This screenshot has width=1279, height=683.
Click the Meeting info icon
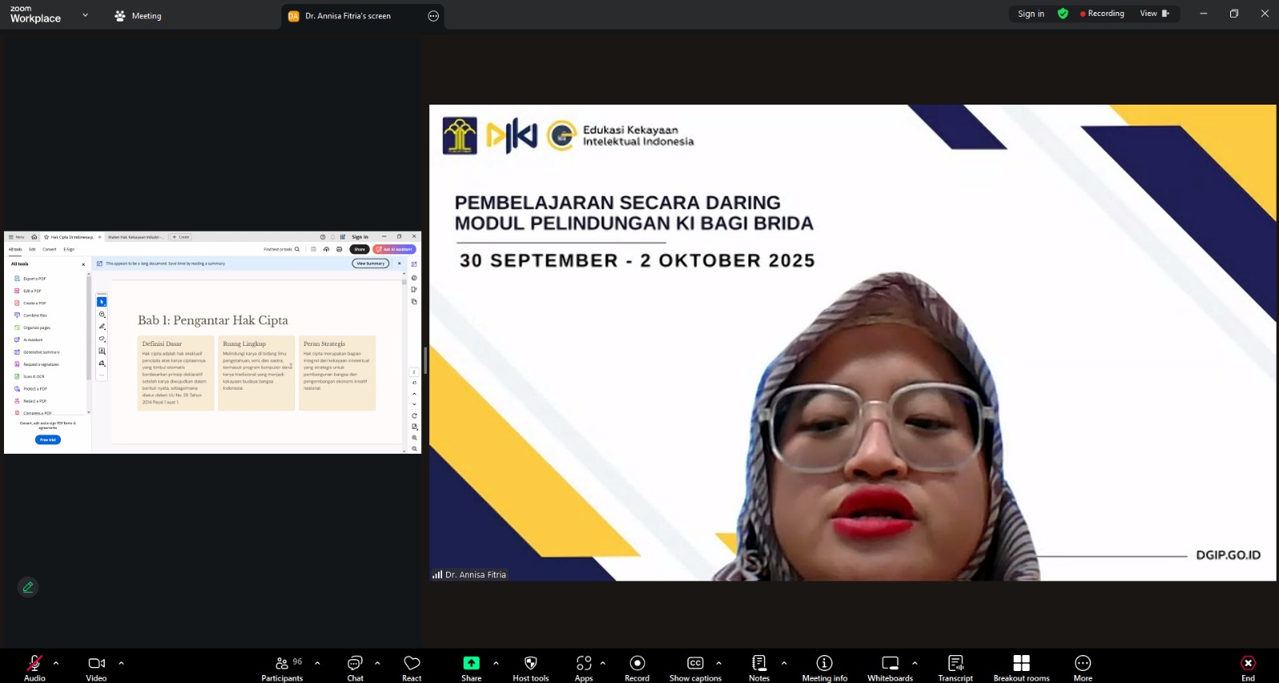[x=824, y=664]
